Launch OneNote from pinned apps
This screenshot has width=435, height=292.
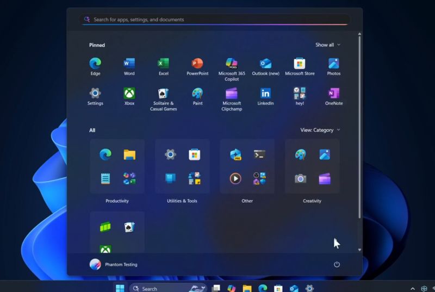334,96
